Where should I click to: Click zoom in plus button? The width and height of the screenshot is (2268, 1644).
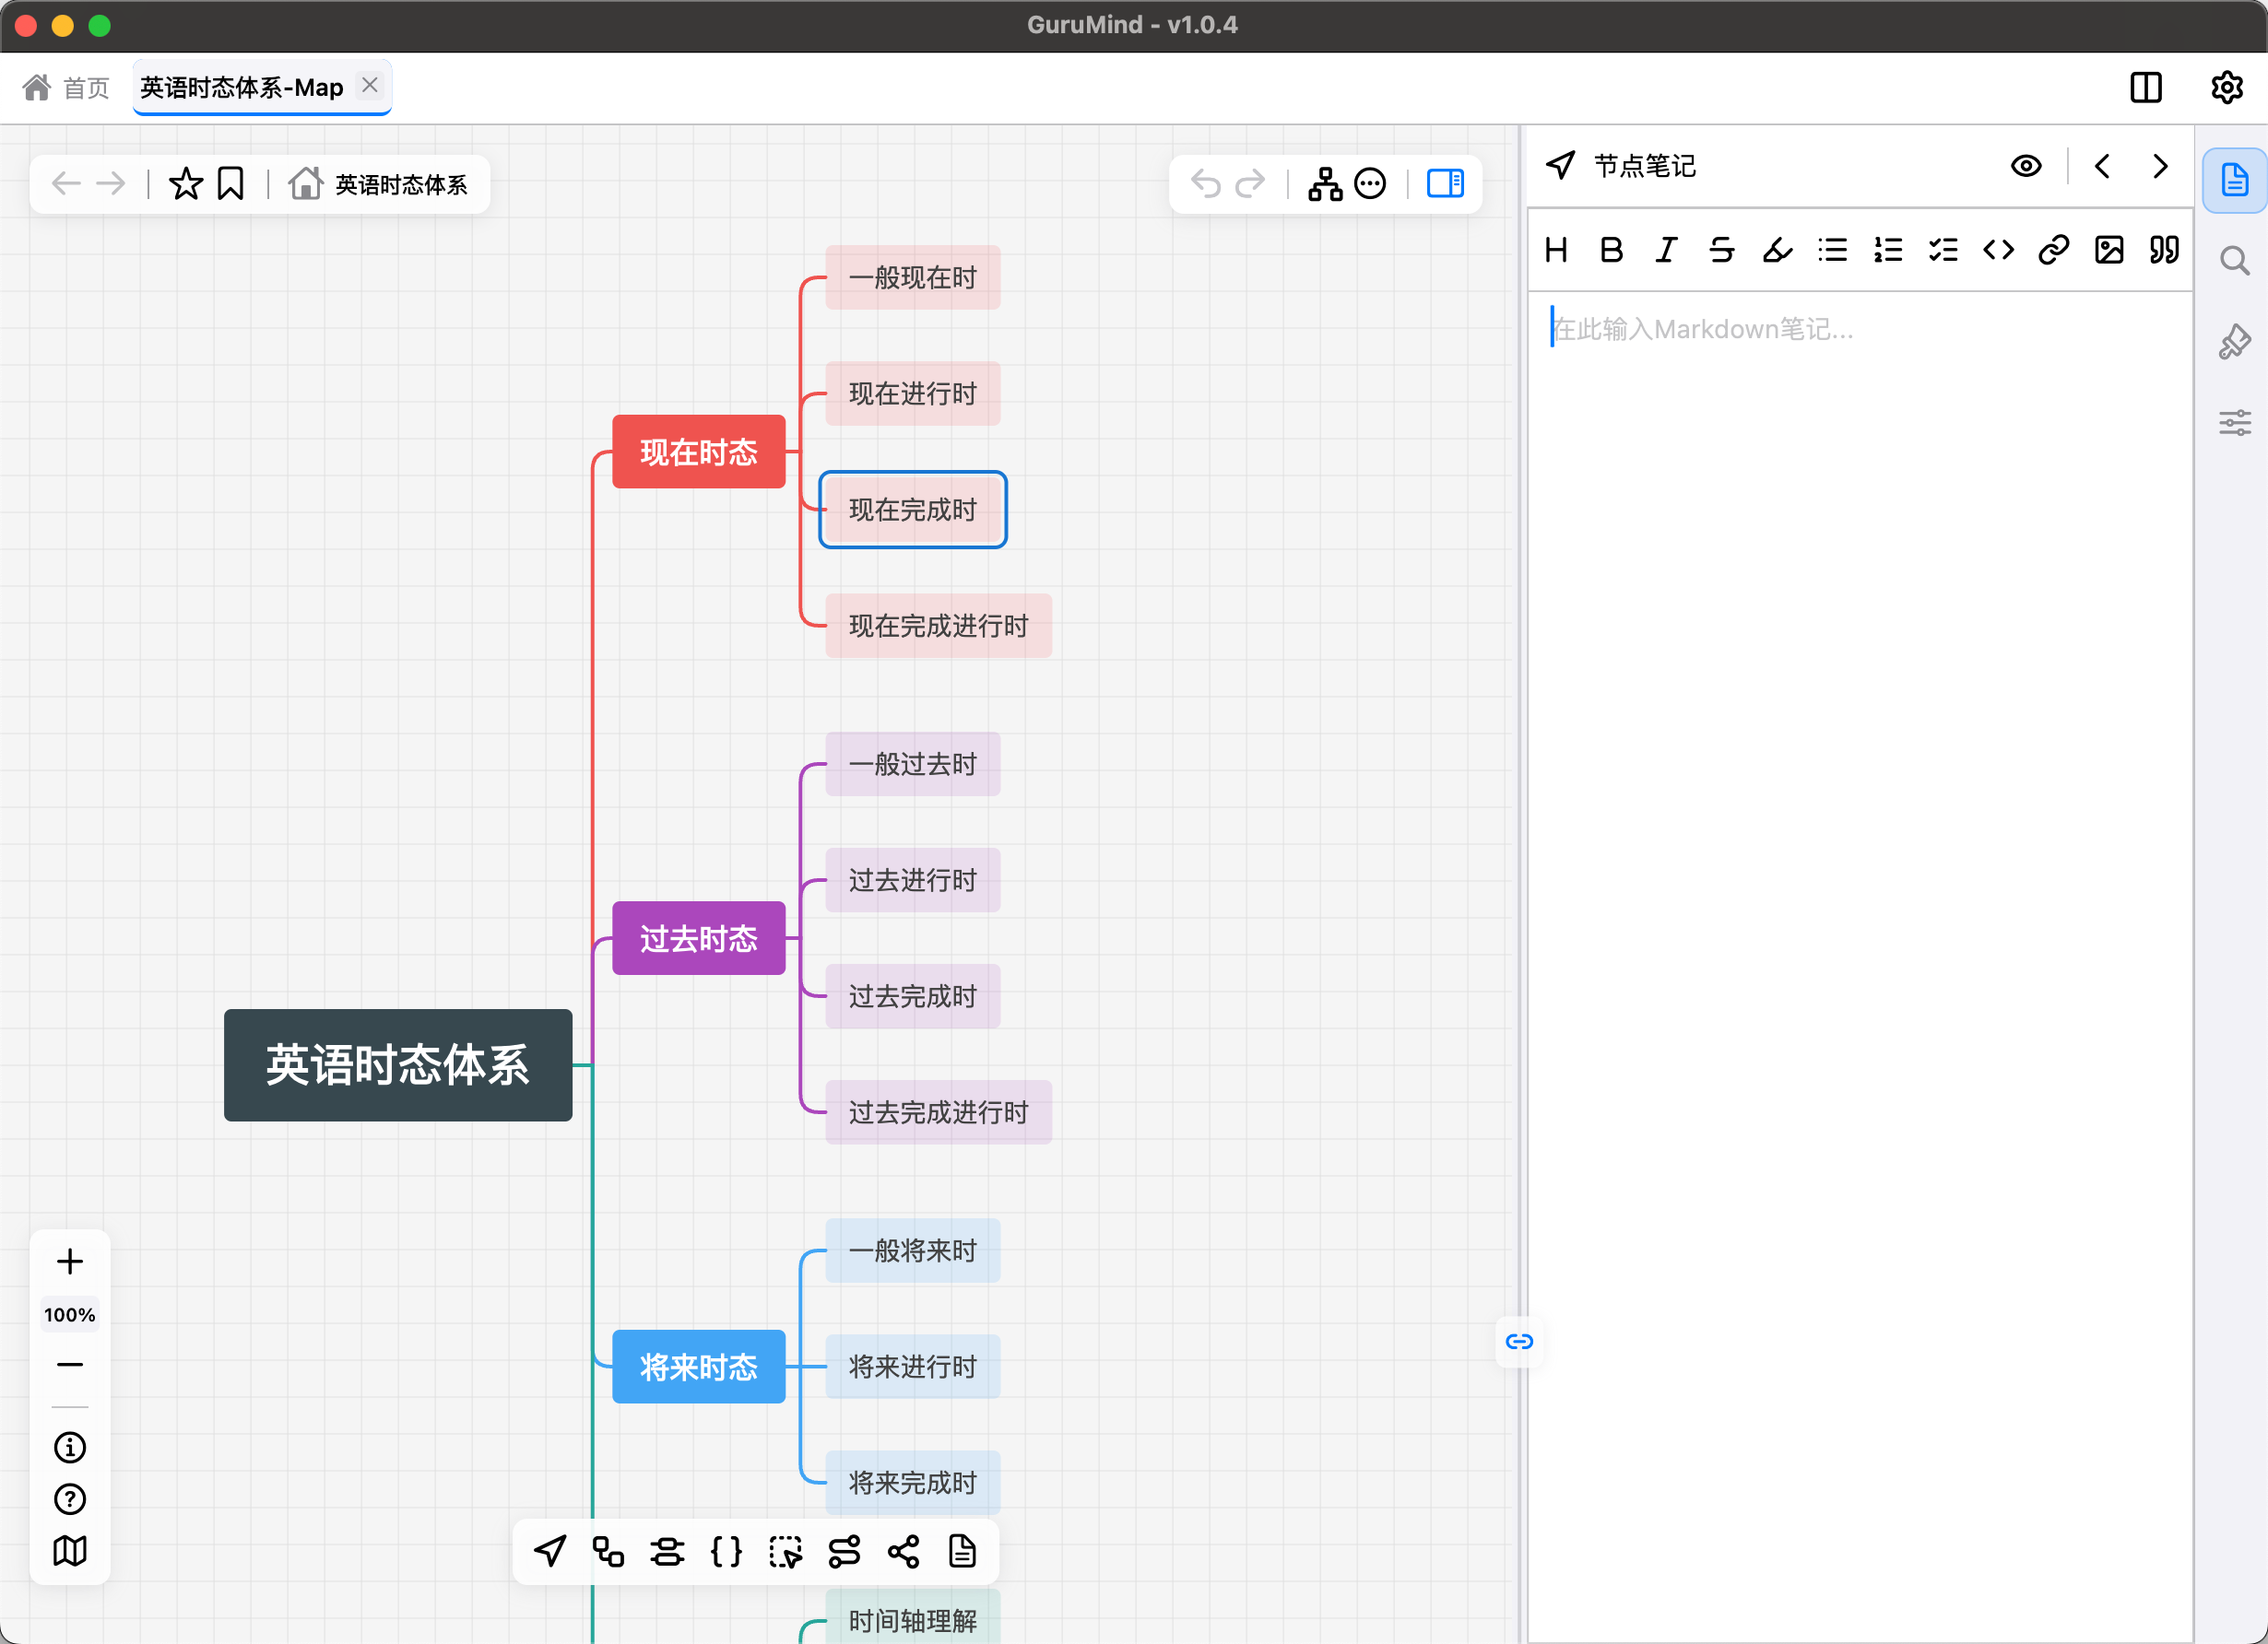pyautogui.click(x=70, y=1262)
